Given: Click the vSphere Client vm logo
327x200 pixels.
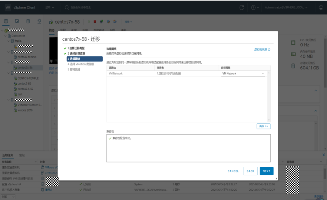Looking at the screenshot, I should tap(8, 7).
